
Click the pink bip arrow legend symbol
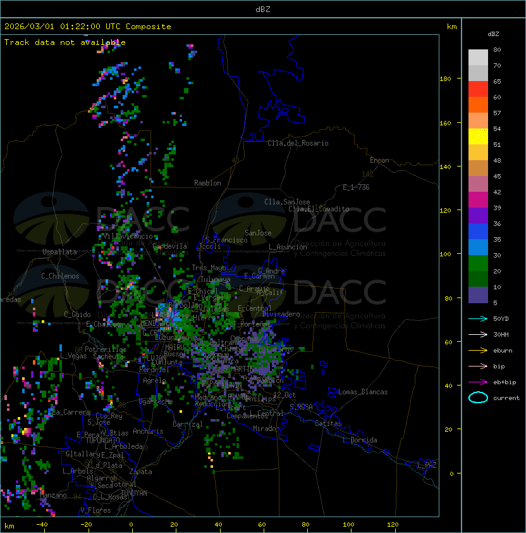478,366
